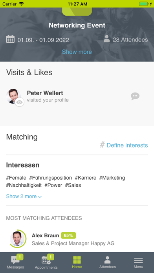Open the hamburger Menu
The width and height of the screenshot is (154, 273).
click(x=138, y=262)
